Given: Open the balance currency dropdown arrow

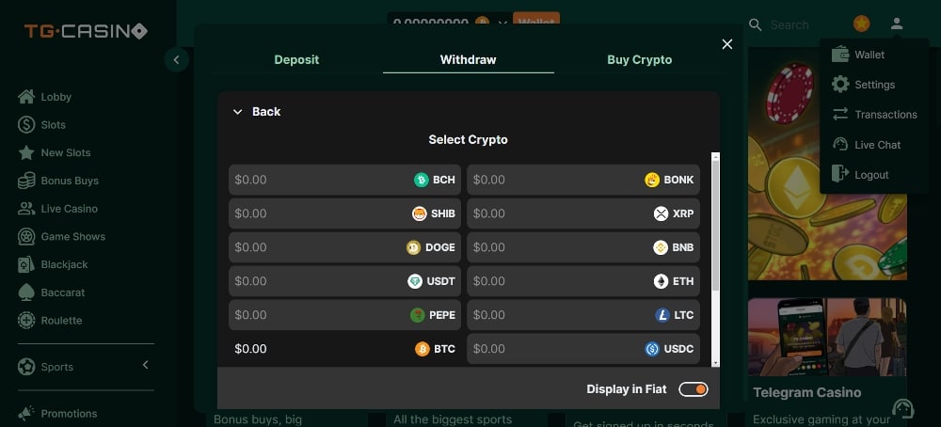Looking at the screenshot, I should pos(502,24).
